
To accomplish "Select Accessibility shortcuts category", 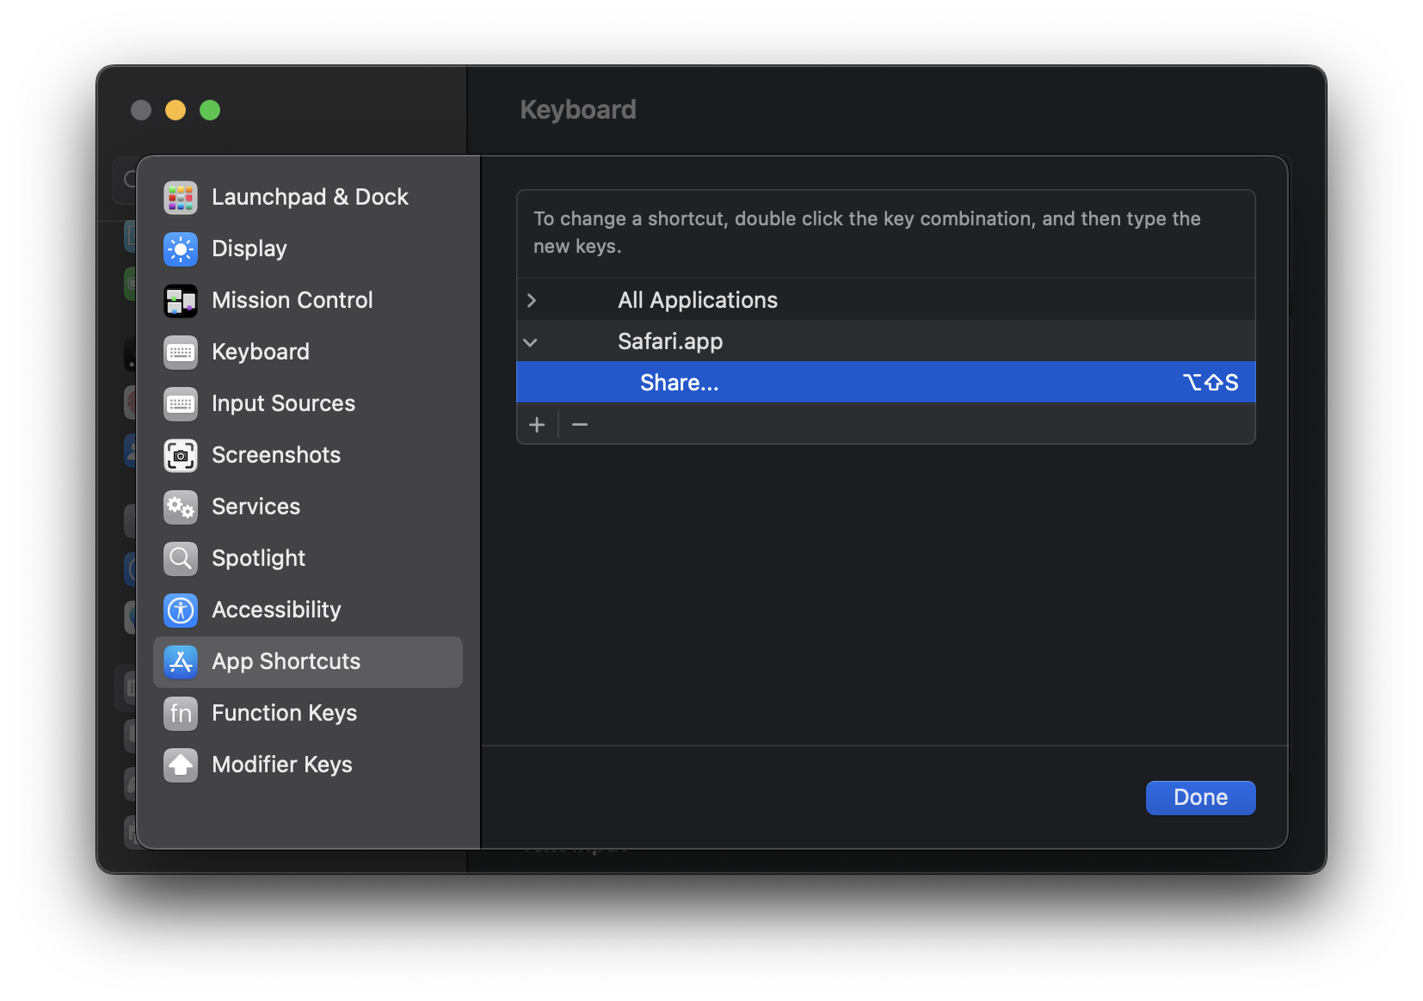I will pos(308,610).
